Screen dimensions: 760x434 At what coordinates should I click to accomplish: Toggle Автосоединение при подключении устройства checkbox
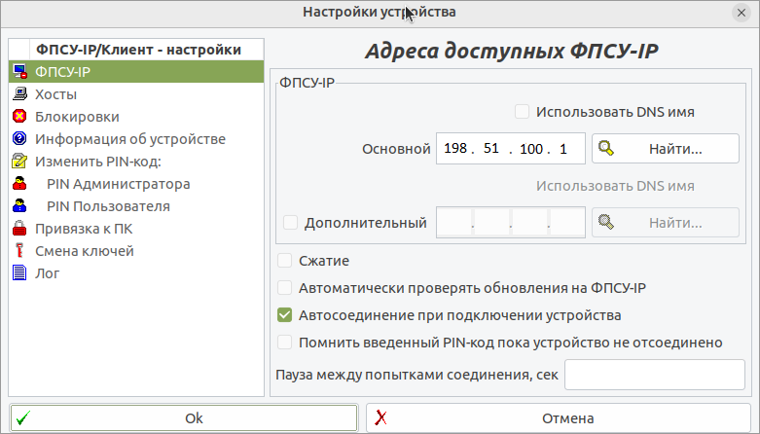point(285,315)
